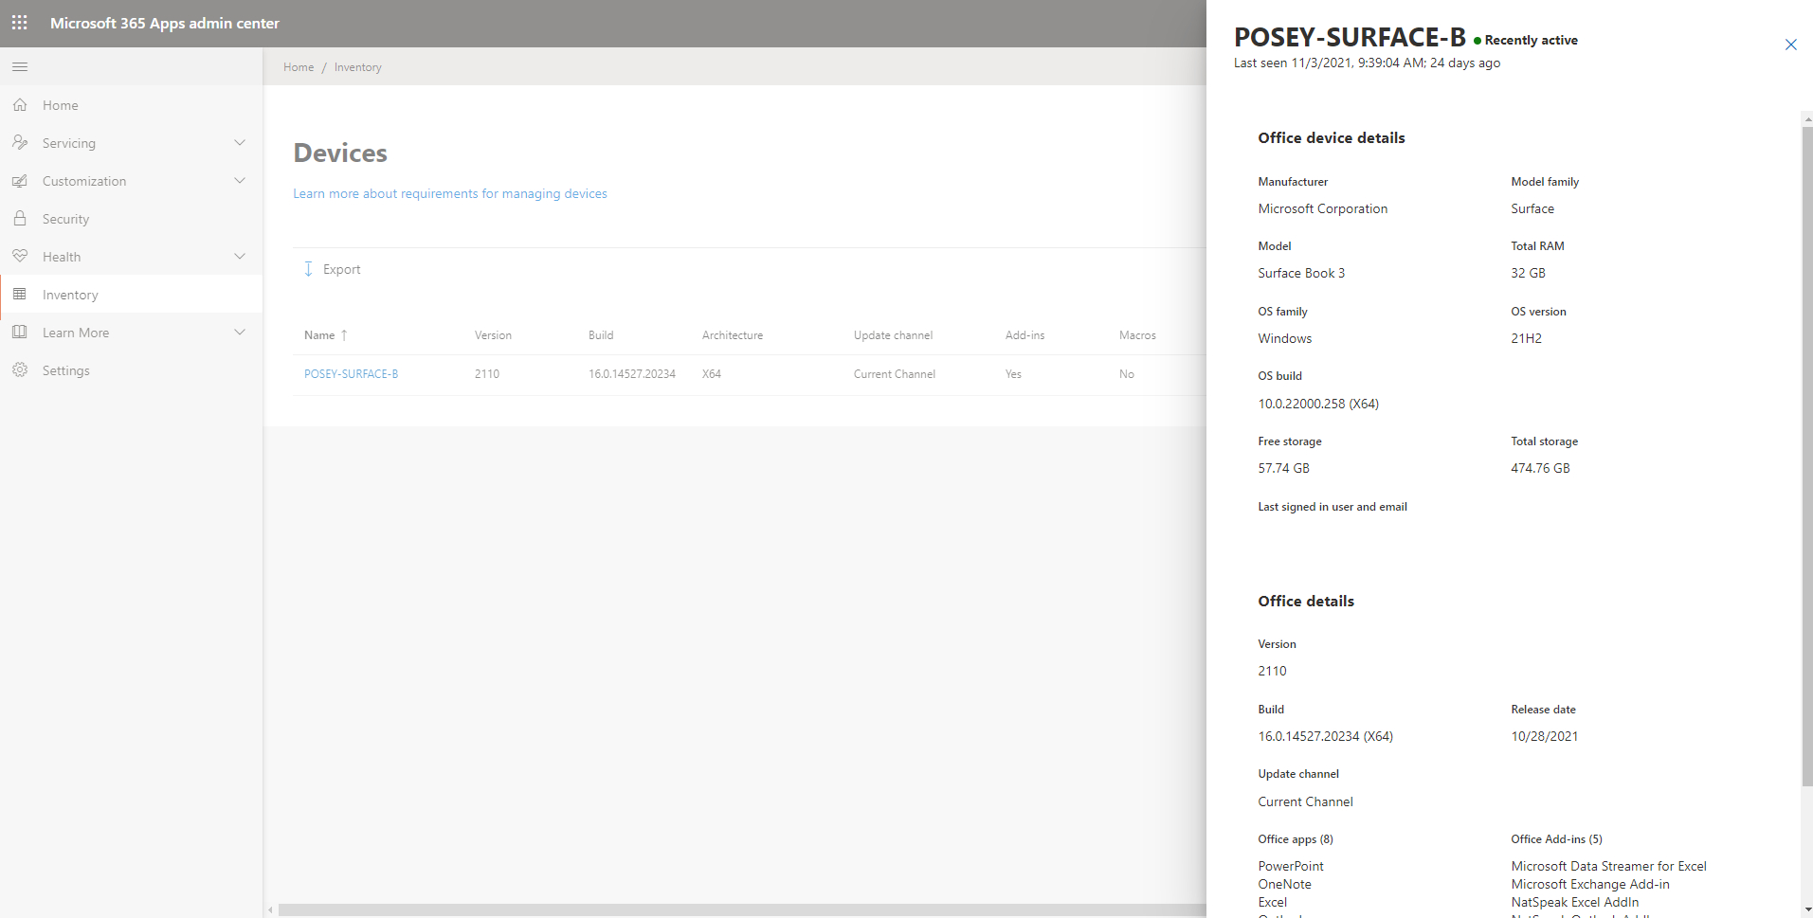Click Microsoft 365 Apps admin center title
The height and width of the screenshot is (918, 1813).
tap(165, 23)
